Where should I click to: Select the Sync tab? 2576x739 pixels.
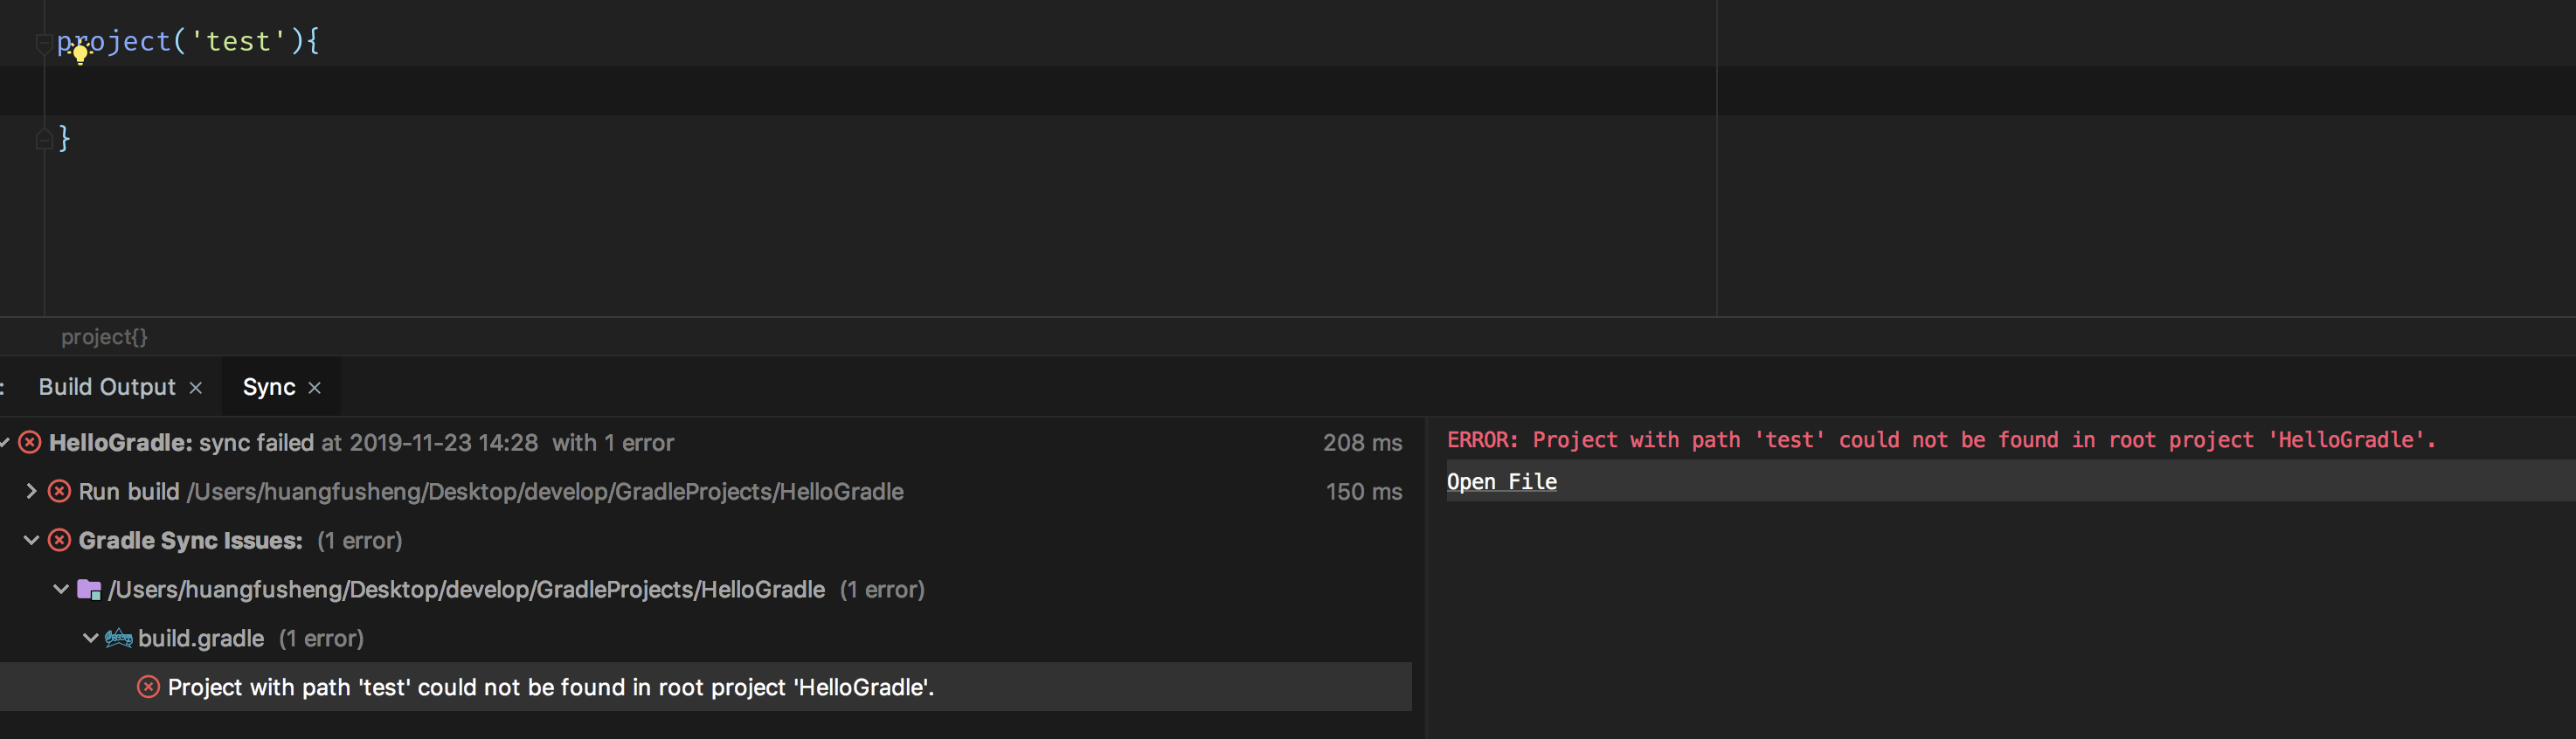click(269, 387)
